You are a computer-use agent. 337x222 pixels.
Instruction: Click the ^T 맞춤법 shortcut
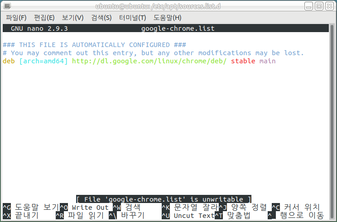232,216
